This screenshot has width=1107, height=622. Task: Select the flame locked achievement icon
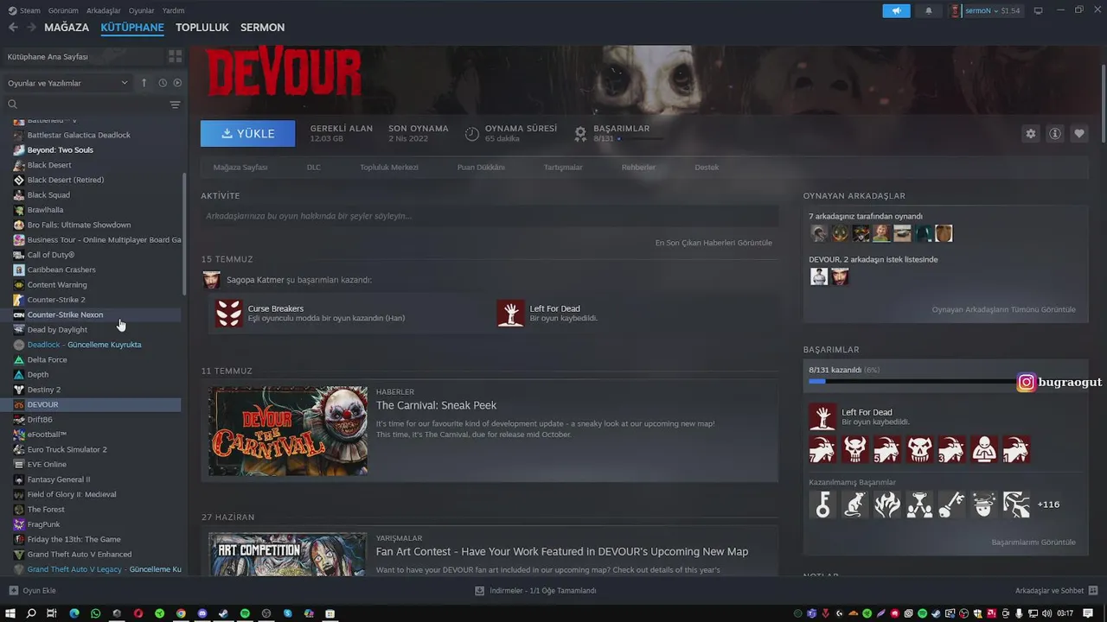(886, 505)
